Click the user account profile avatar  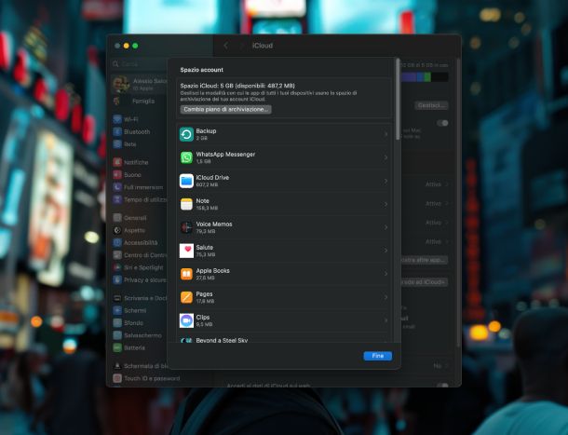click(x=121, y=84)
